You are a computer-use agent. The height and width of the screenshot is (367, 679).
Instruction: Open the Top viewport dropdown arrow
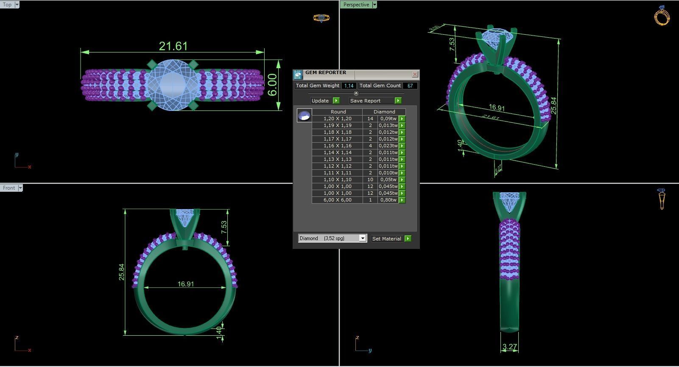[17, 5]
